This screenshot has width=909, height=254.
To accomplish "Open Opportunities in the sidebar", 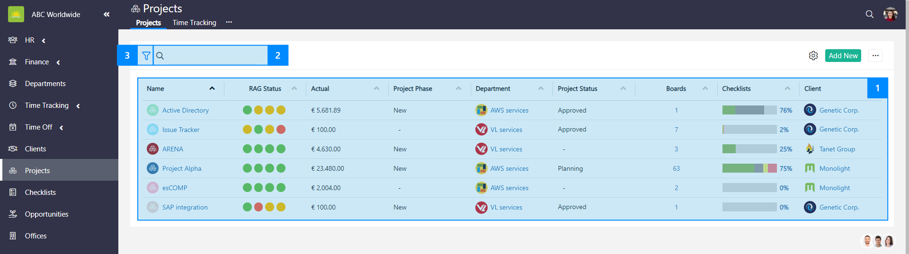I will point(46,214).
